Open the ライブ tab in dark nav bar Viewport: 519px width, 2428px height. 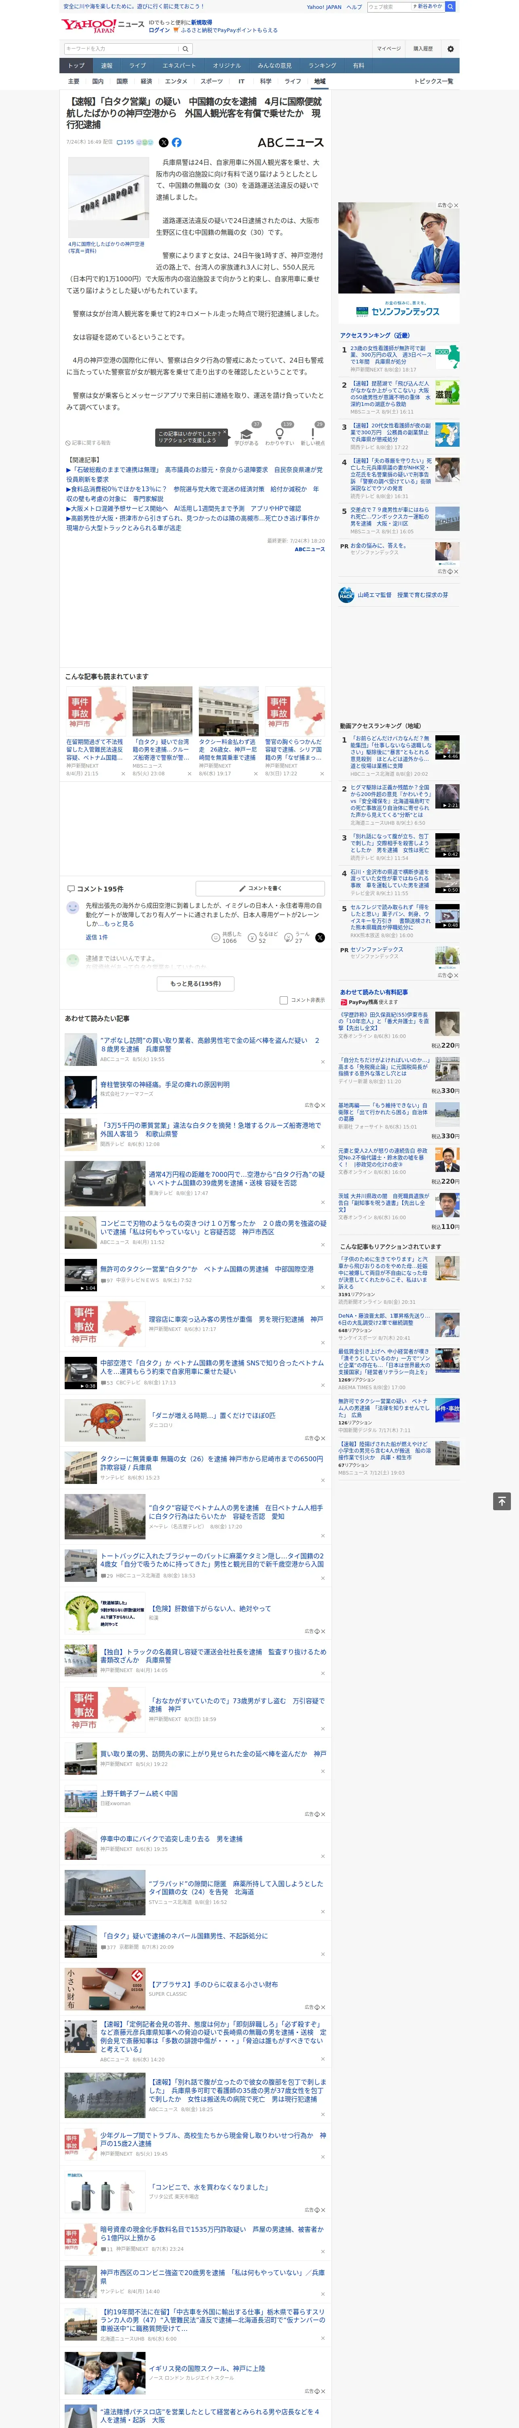137,66
